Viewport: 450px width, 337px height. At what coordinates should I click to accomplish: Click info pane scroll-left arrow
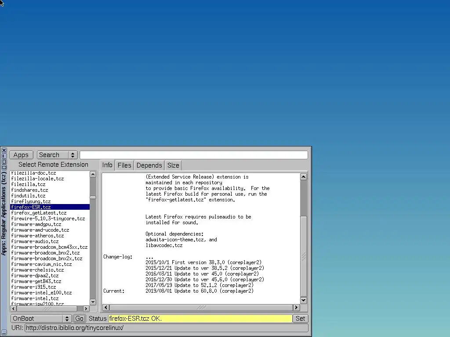point(105,308)
